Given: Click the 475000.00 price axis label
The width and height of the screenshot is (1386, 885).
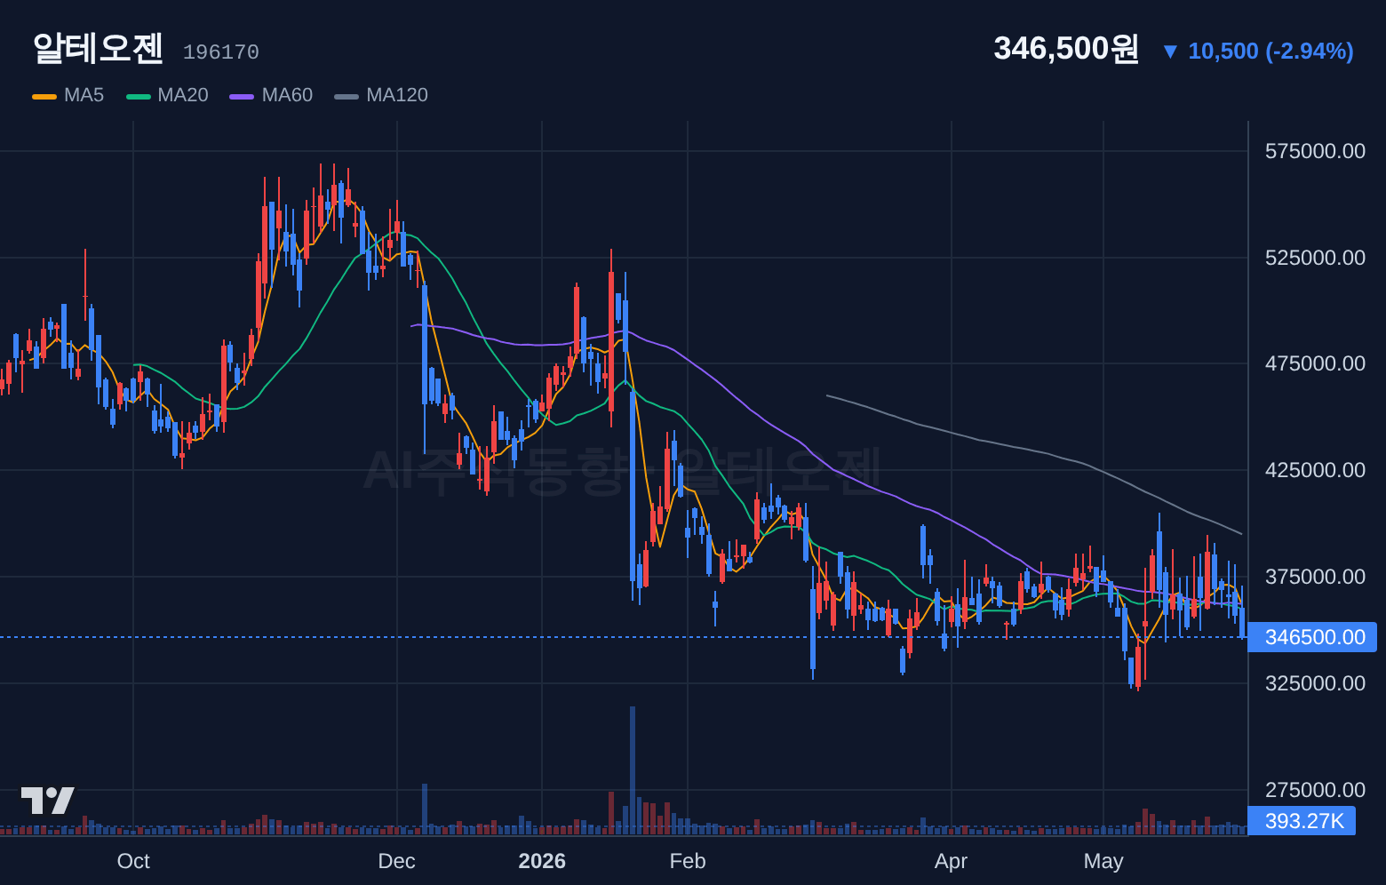Looking at the screenshot, I should pyautogui.click(x=1315, y=363).
